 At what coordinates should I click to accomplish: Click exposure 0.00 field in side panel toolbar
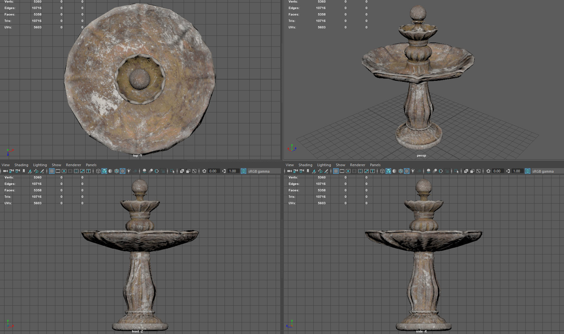[x=498, y=171]
